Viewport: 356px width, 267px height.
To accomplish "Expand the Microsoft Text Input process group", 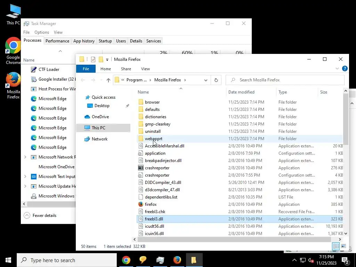I will 25,176.
